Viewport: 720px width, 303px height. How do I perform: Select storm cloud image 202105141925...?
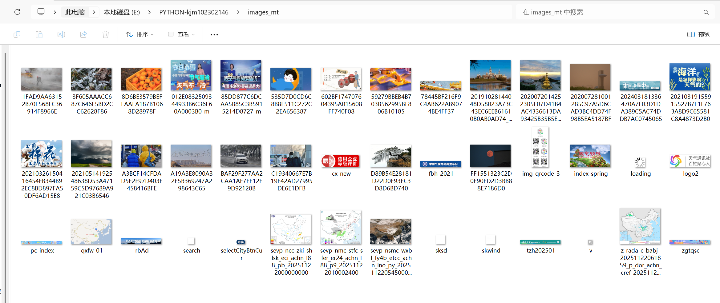pyautogui.click(x=91, y=154)
